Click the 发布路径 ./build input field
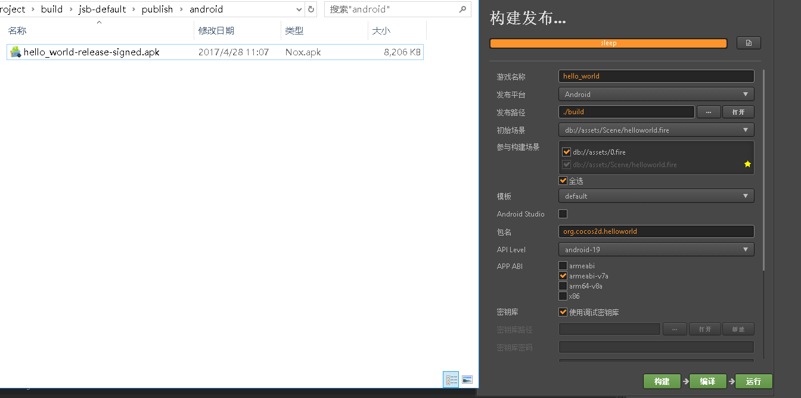 point(626,112)
